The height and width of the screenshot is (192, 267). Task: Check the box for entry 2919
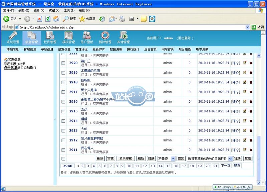click(x=63, y=73)
